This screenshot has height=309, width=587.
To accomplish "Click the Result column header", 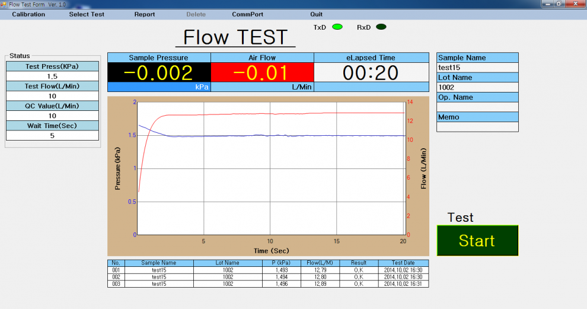I will pyautogui.click(x=359, y=263).
